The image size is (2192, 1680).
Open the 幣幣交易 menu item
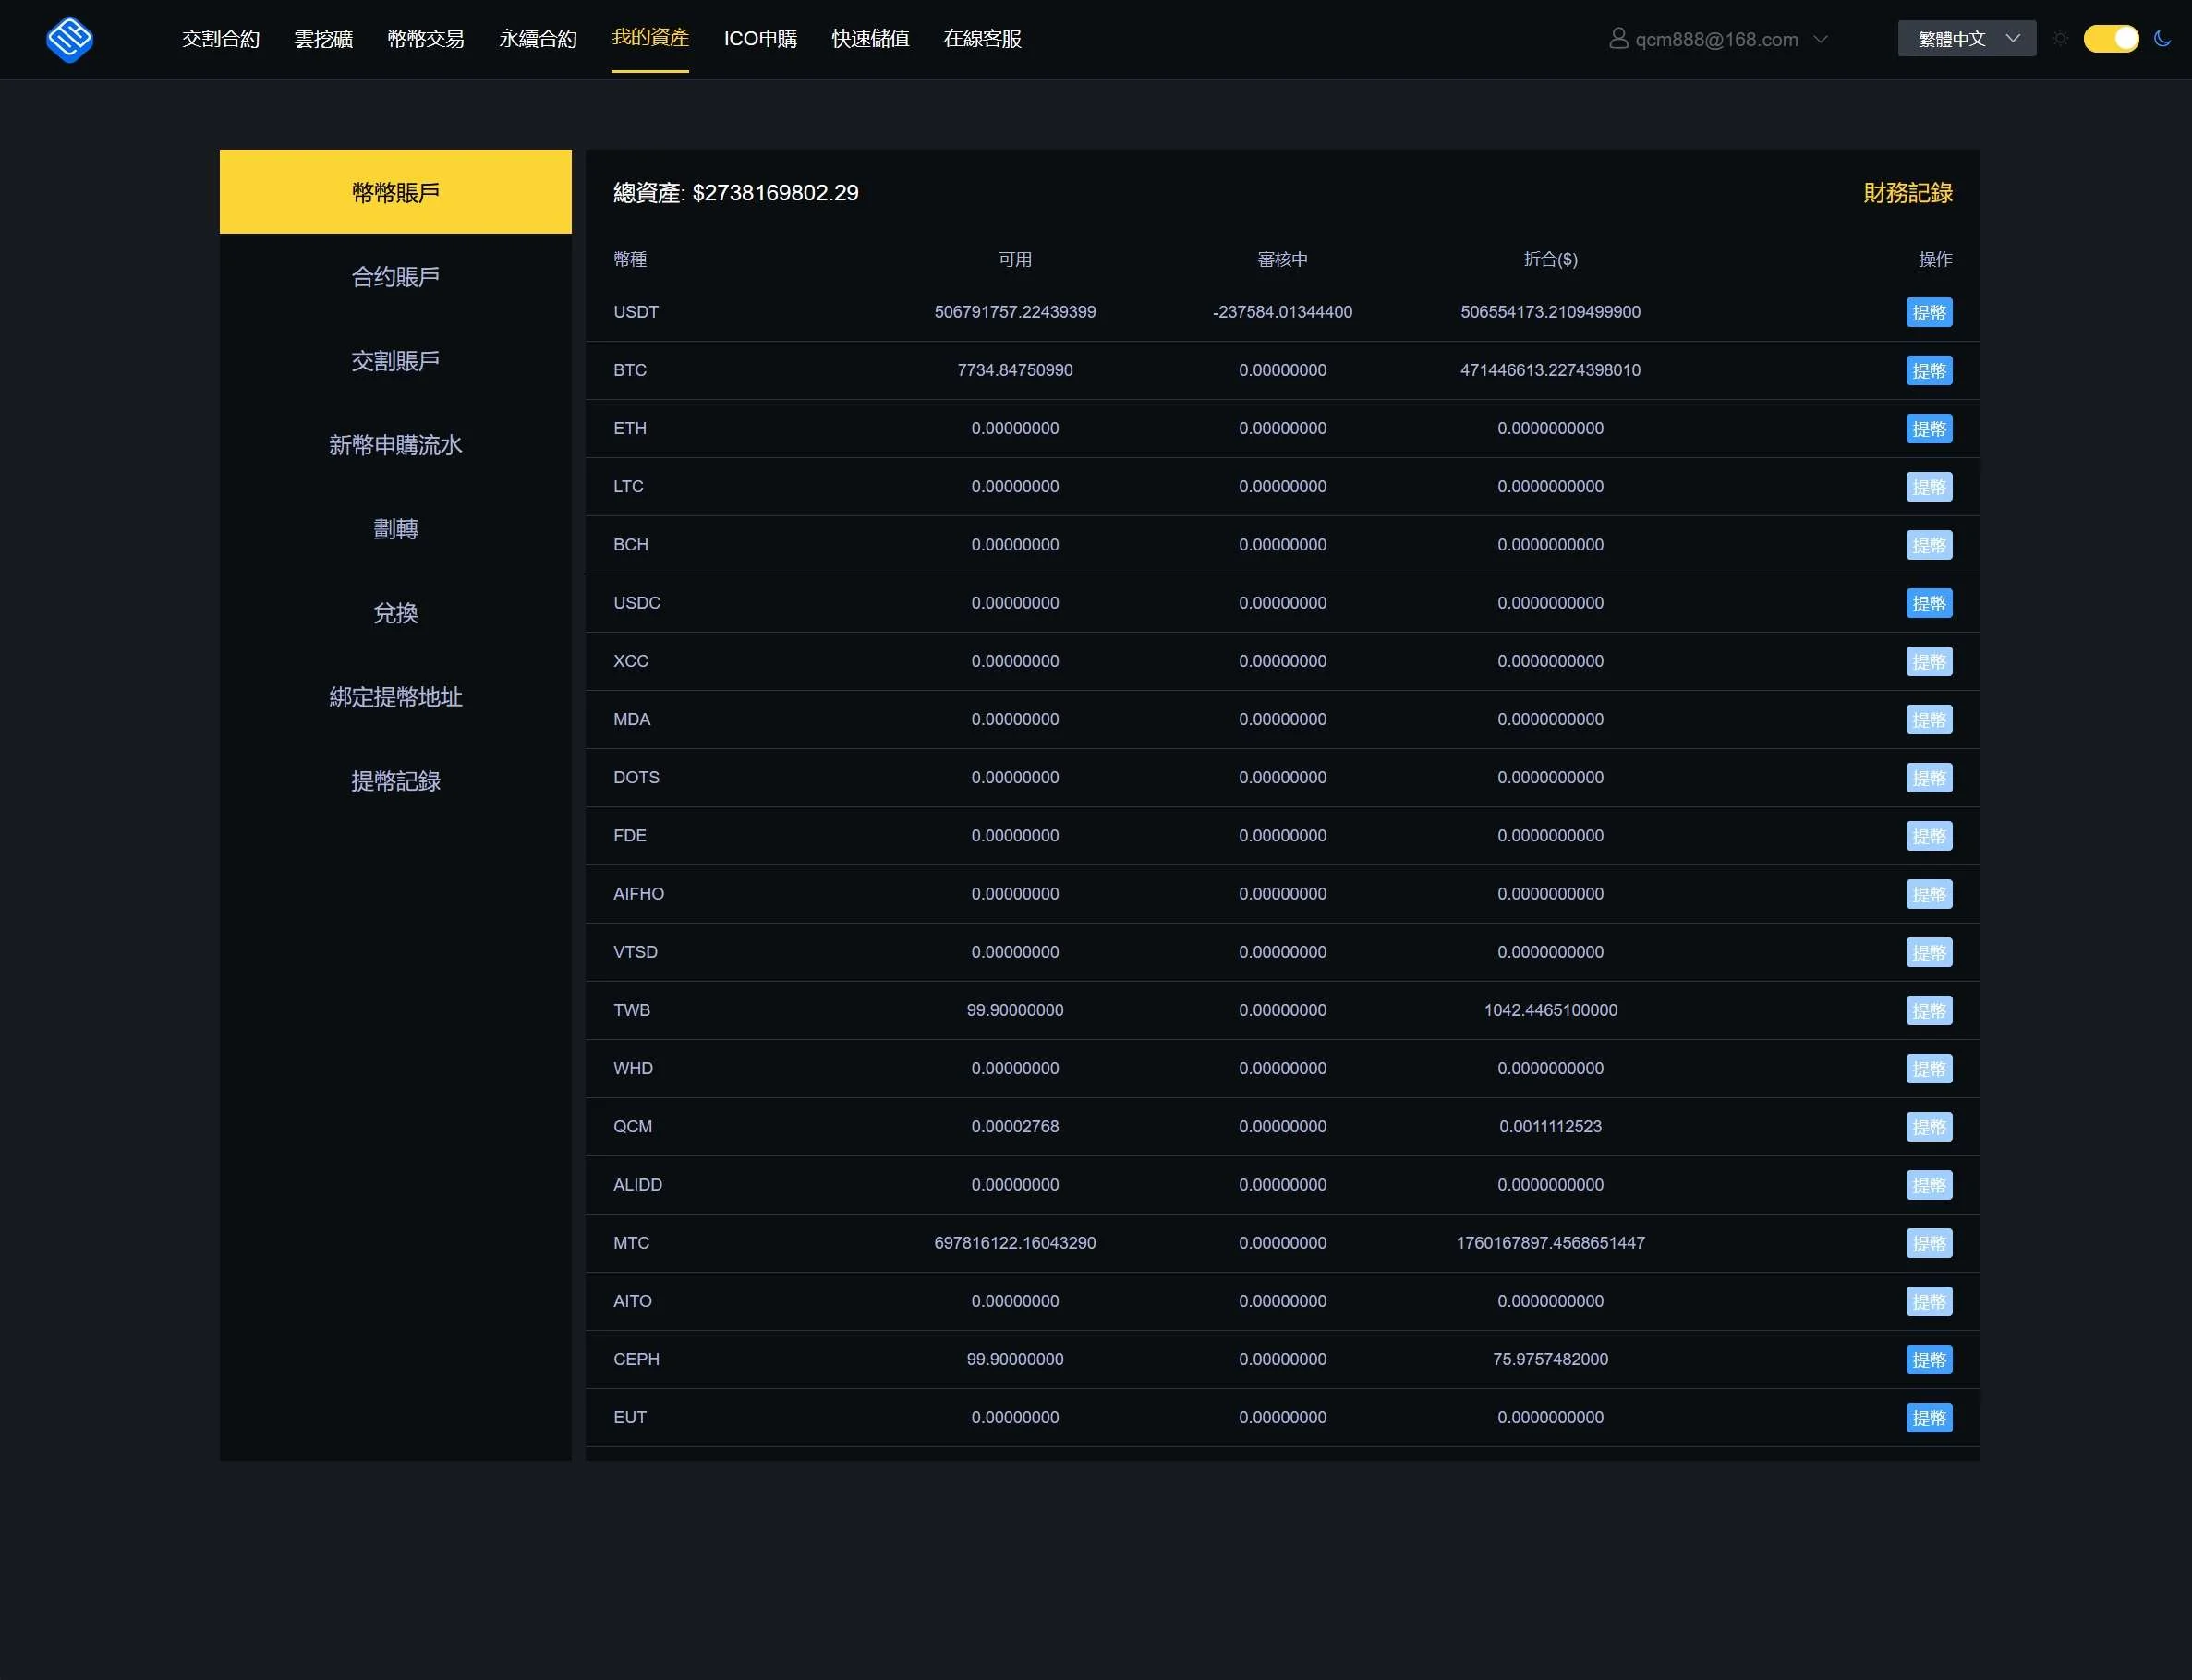tap(425, 39)
